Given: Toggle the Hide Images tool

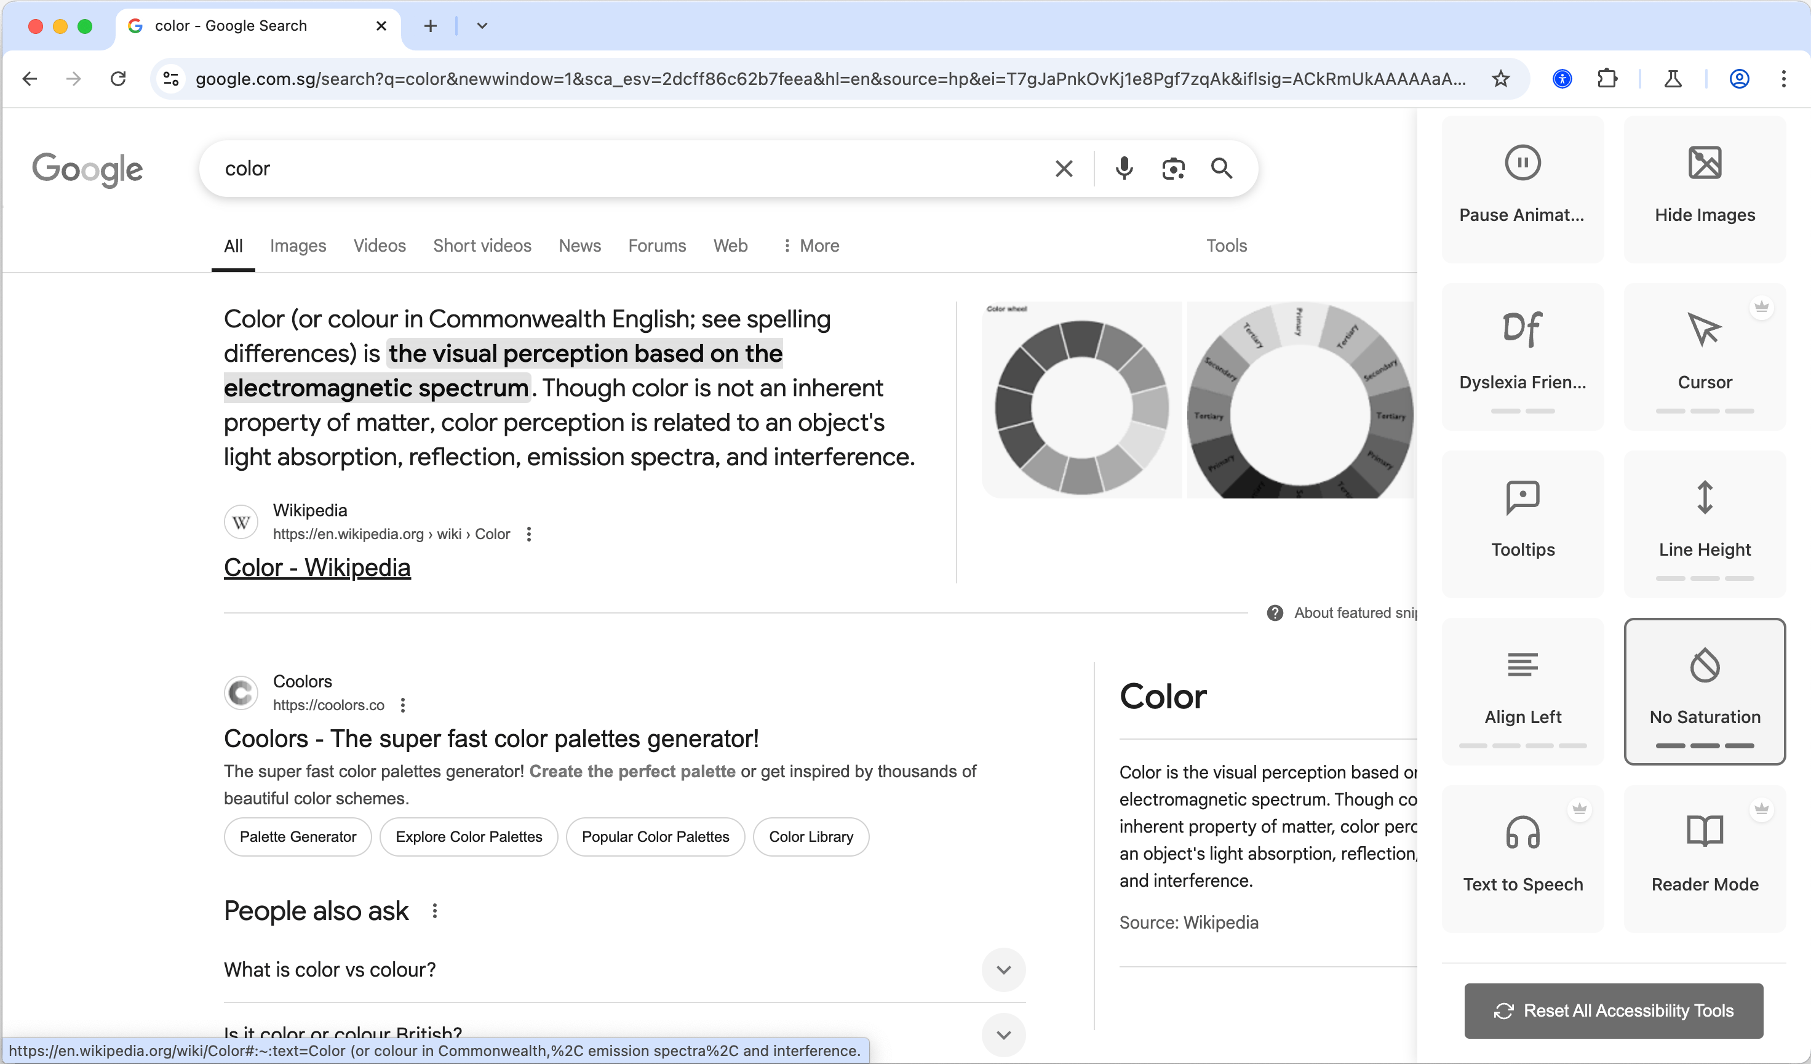Looking at the screenshot, I should click(x=1705, y=189).
